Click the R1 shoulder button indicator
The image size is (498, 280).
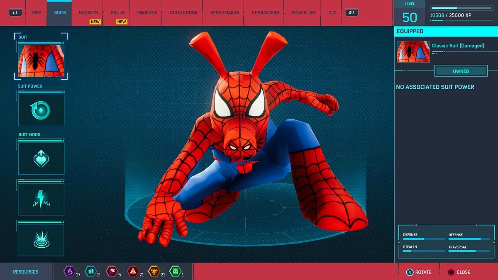pyautogui.click(x=351, y=12)
